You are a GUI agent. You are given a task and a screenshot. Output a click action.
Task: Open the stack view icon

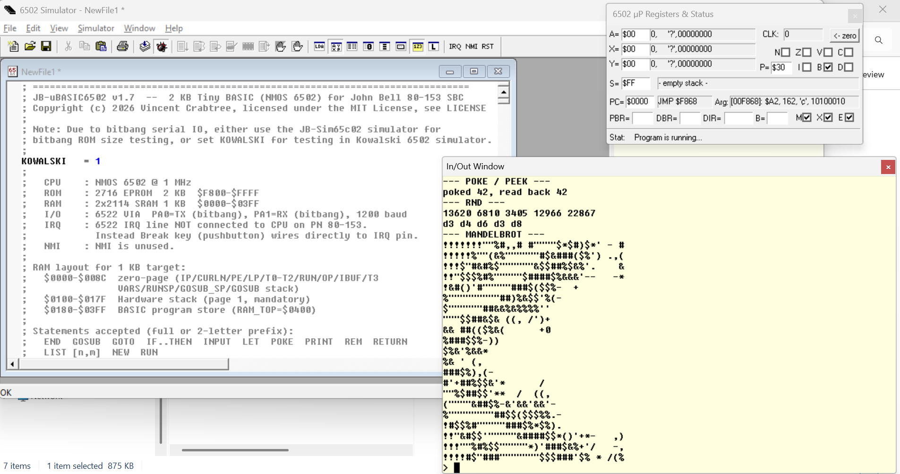point(385,46)
